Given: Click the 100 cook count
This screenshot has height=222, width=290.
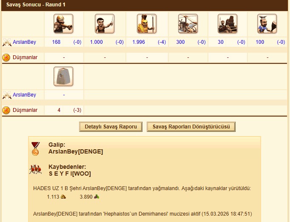Looking at the screenshot, I should click(x=260, y=42).
